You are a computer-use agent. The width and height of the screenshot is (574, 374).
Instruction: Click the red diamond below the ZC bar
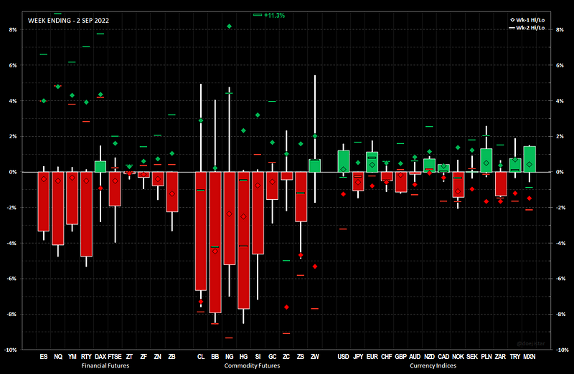tap(286, 307)
